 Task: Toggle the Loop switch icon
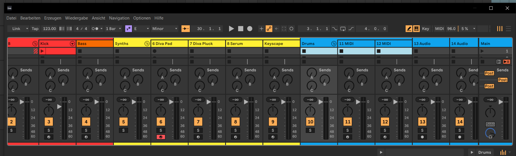click(x=343, y=29)
